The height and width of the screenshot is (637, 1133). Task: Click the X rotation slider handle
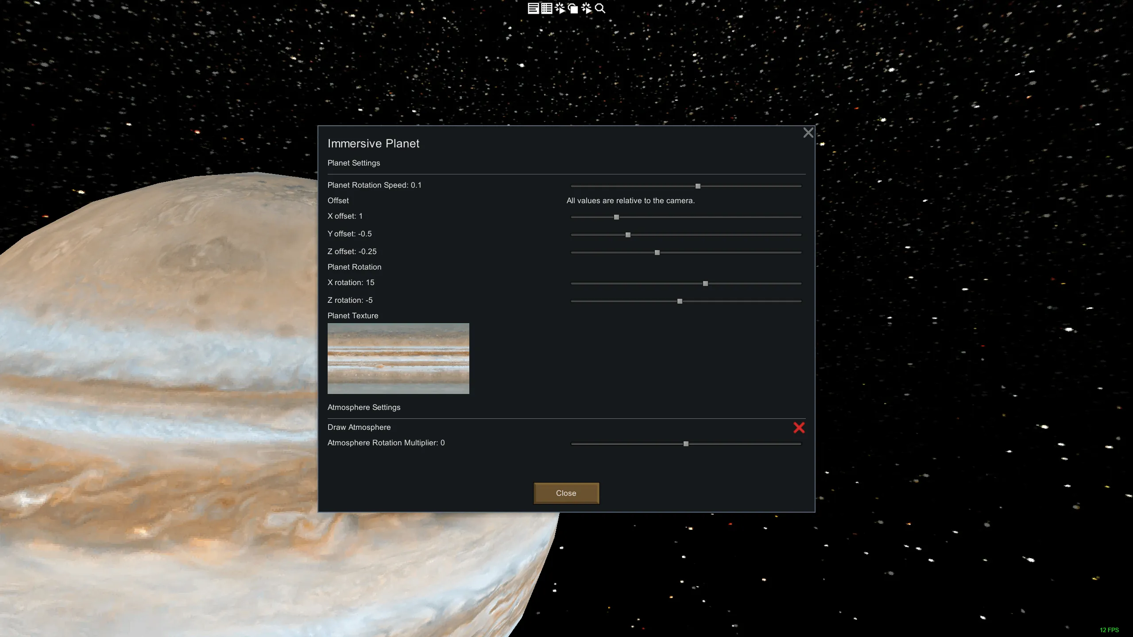[x=705, y=284]
